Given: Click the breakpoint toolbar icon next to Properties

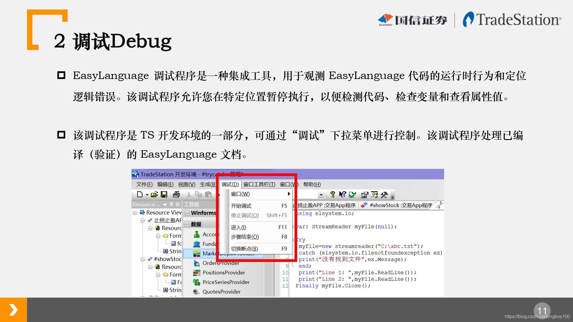Looking at the screenshot, I should [374, 195].
